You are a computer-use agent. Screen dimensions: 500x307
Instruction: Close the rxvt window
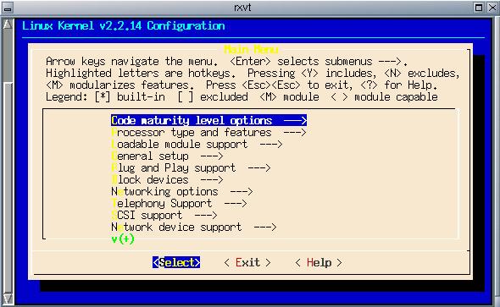click(492, 8)
